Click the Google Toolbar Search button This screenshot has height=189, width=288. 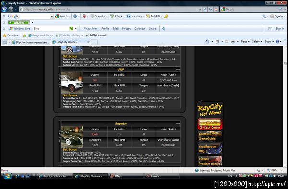(x=61, y=16)
